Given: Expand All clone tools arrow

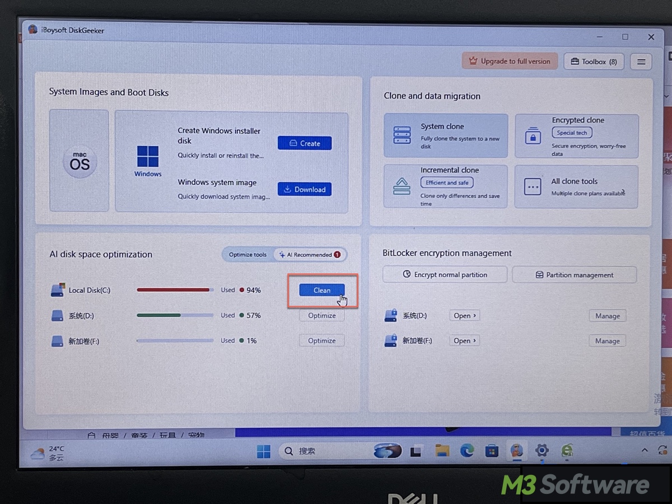Looking at the screenshot, I should click(x=623, y=192).
